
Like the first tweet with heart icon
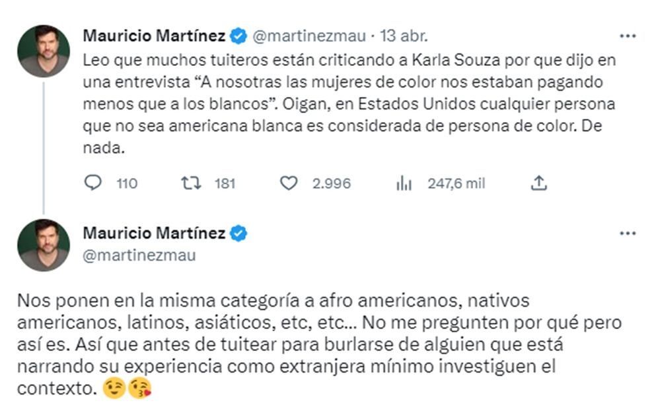point(289,183)
